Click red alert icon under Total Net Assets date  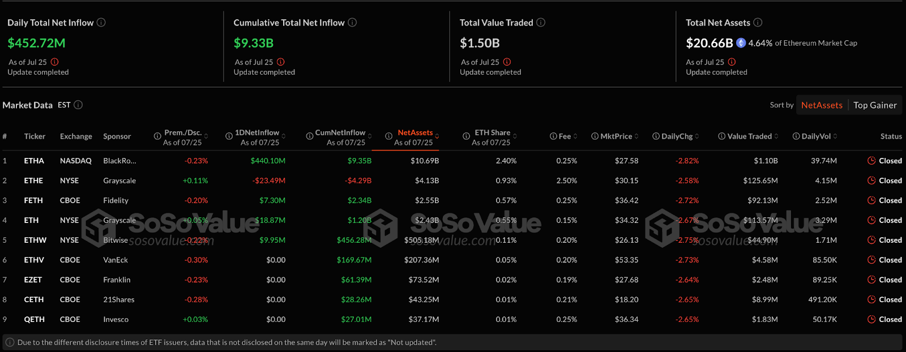pos(732,62)
